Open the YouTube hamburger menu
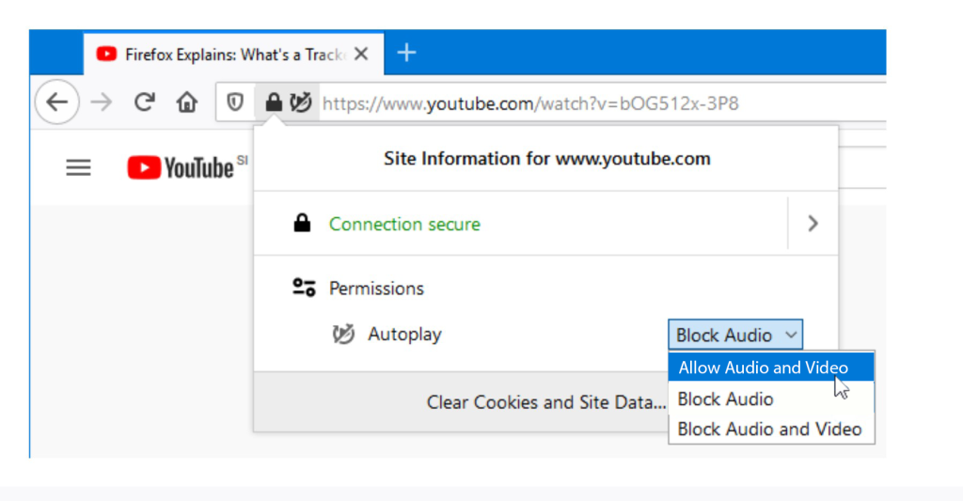963x501 pixels. click(x=79, y=167)
